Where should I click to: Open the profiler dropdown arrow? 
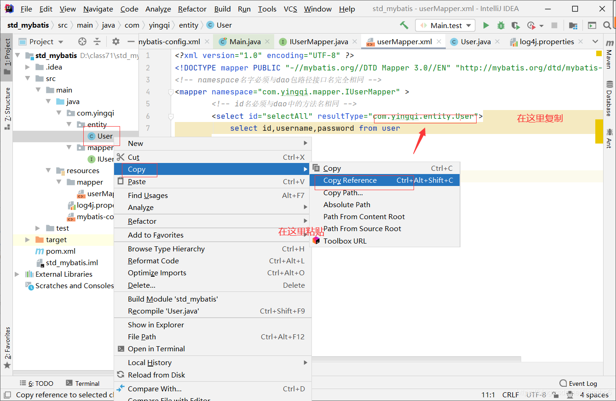(541, 26)
